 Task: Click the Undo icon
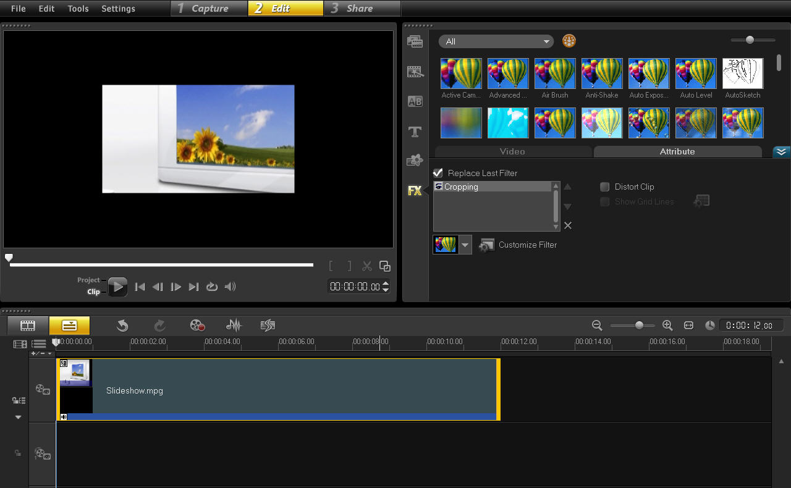pyautogui.click(x=122, y=326)
